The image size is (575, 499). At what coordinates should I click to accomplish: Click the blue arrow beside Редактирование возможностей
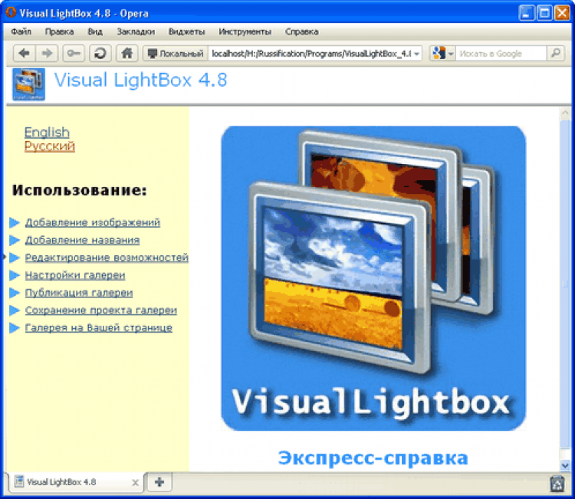click(15, 258)
